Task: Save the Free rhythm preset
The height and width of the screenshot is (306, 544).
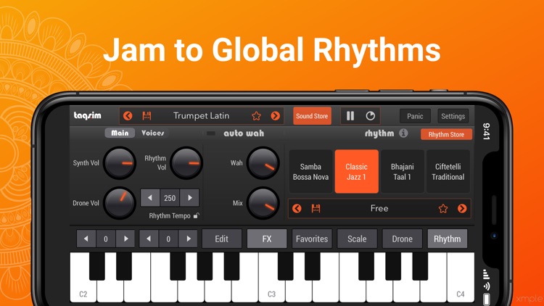Action: point(316,209)
